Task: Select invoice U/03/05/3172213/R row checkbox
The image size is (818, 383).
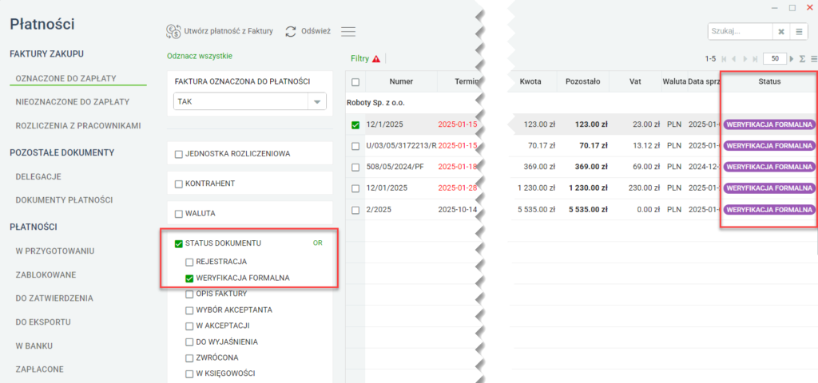Action: point(355,147)
